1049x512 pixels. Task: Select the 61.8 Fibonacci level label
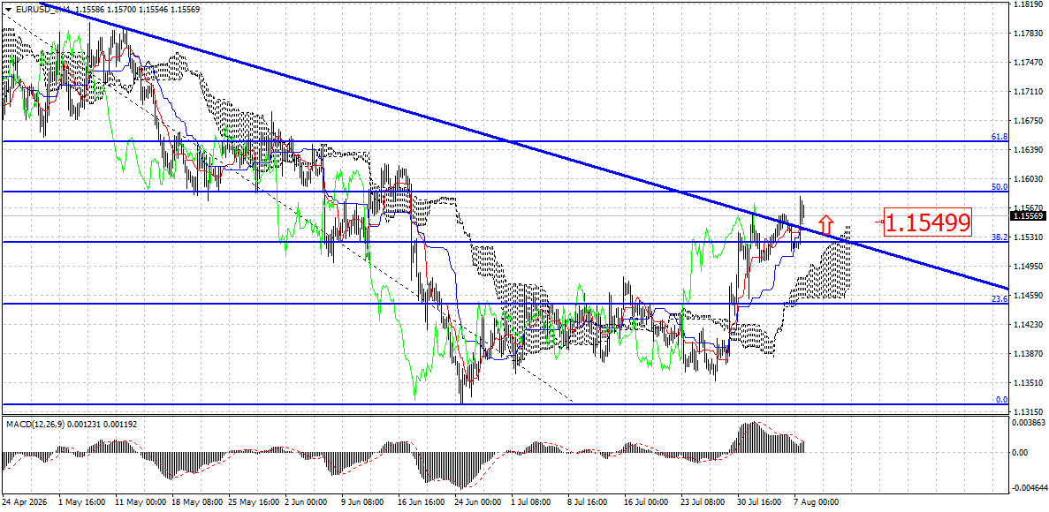coord(999,136)
